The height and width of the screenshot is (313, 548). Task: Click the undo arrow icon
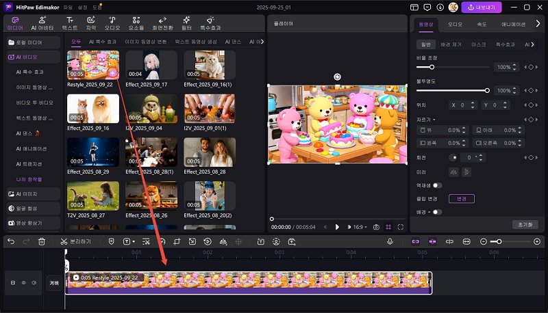coord(11,241)
